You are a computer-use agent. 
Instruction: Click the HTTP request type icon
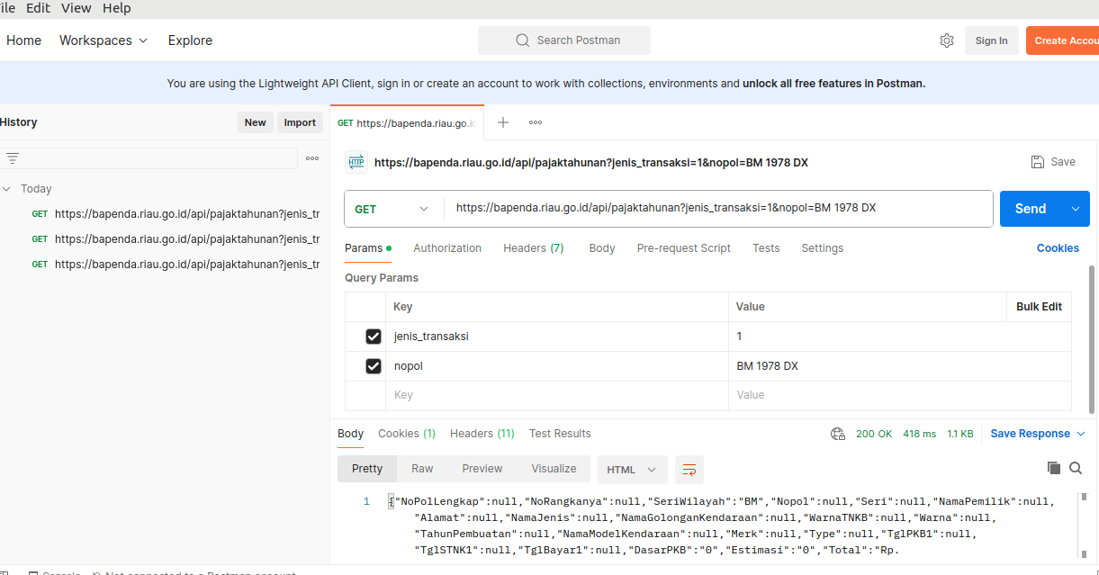click(x=356, y=162)
